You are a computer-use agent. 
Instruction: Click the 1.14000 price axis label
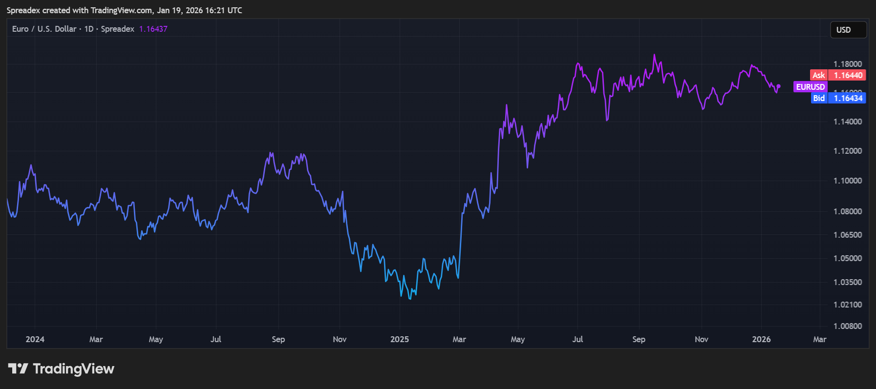coord(848,122)
